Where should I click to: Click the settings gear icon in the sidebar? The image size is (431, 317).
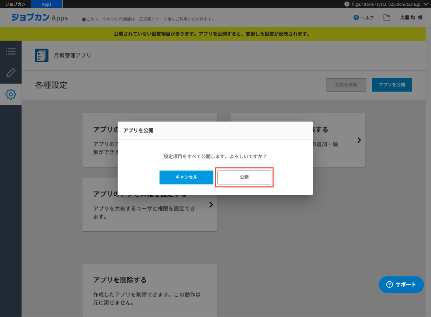tap(11, 94)
